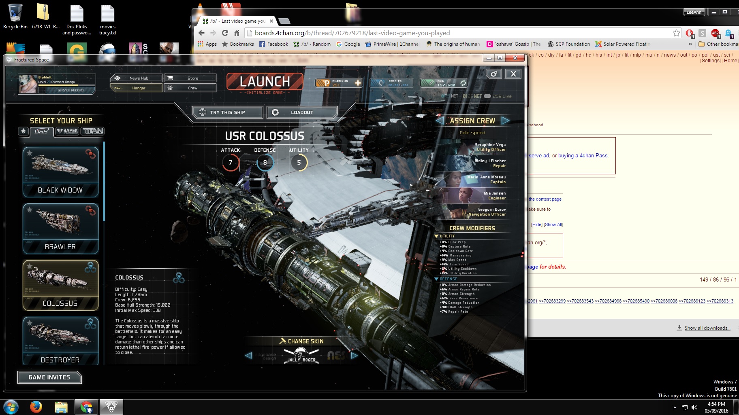The image size is (739, 415).
Task: Toggle favorite star on Black Widow card
Action: [x=30, y=153]
